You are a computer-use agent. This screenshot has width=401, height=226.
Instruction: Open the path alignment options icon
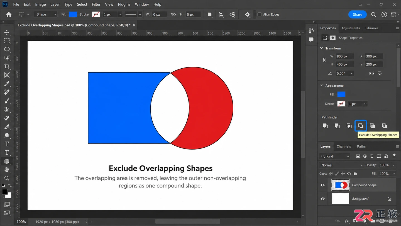click(x=221, y=15)
